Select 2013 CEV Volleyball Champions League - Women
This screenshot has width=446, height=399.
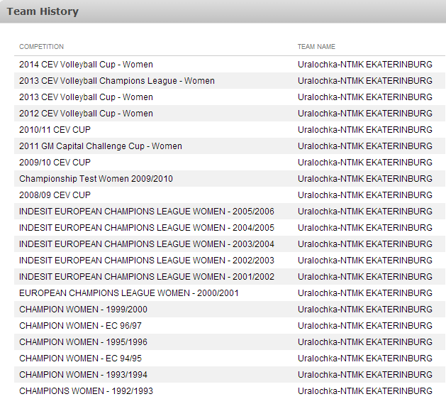point(117,81)
